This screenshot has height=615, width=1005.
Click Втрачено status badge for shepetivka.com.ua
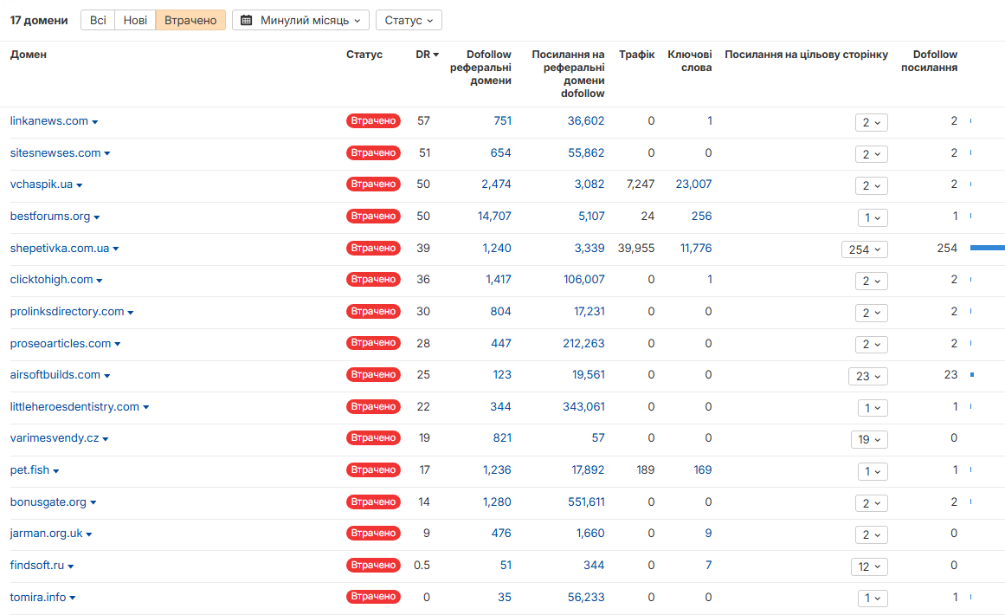[373, 249]
